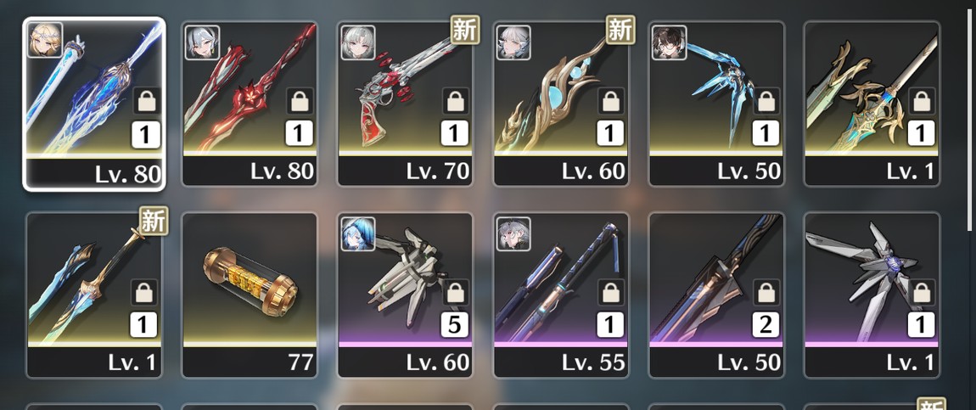Viewport: 976px width, 410px height.
Task: Select the blue crystal gauntlet Lv. 50
Action: [x=716, y=104]
